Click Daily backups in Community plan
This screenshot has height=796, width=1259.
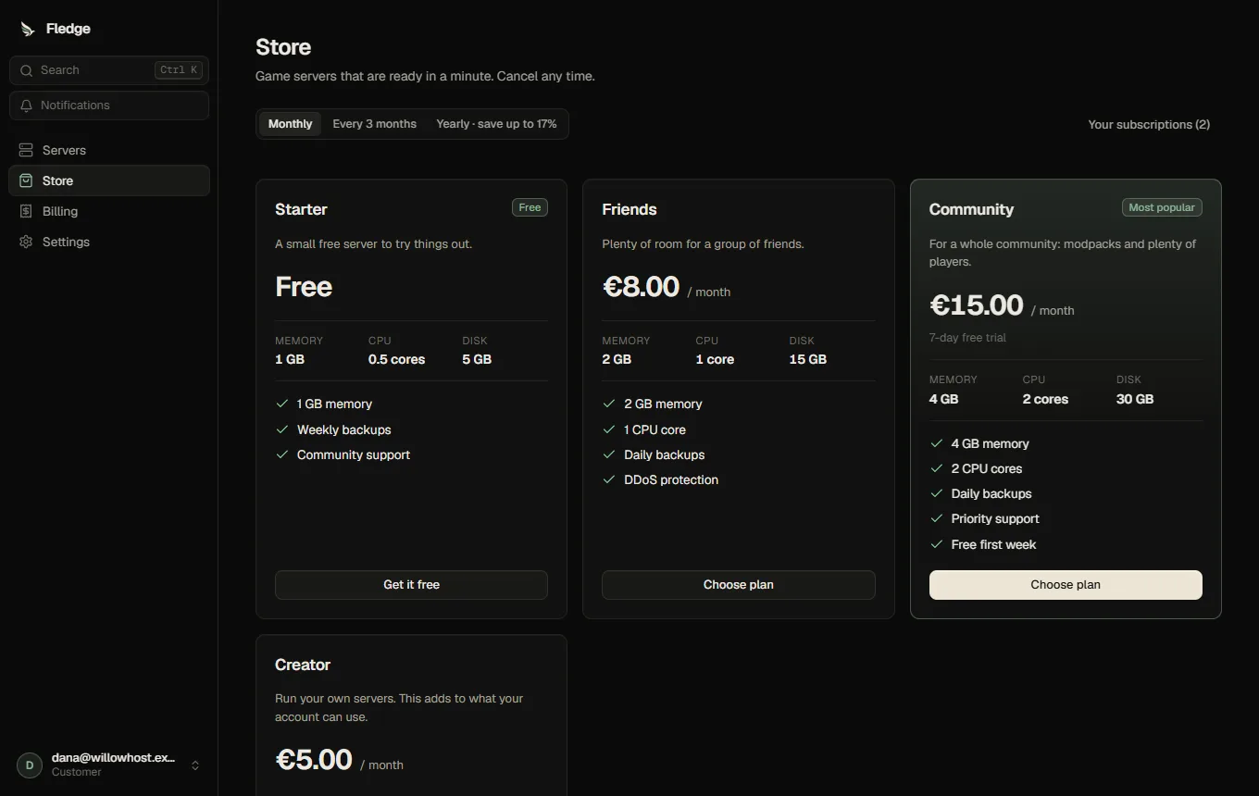[991, 493]
